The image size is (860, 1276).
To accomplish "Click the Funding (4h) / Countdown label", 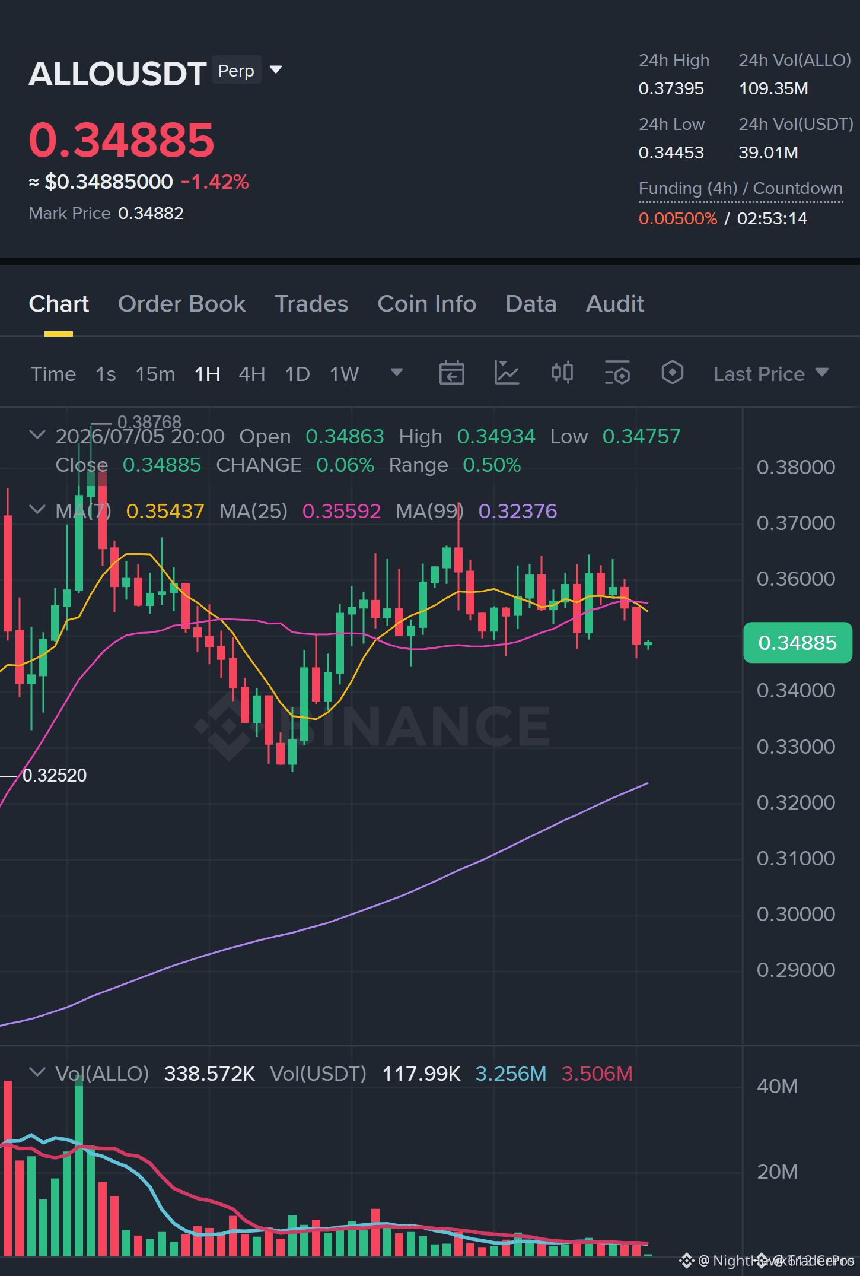I will pos(741,188).
